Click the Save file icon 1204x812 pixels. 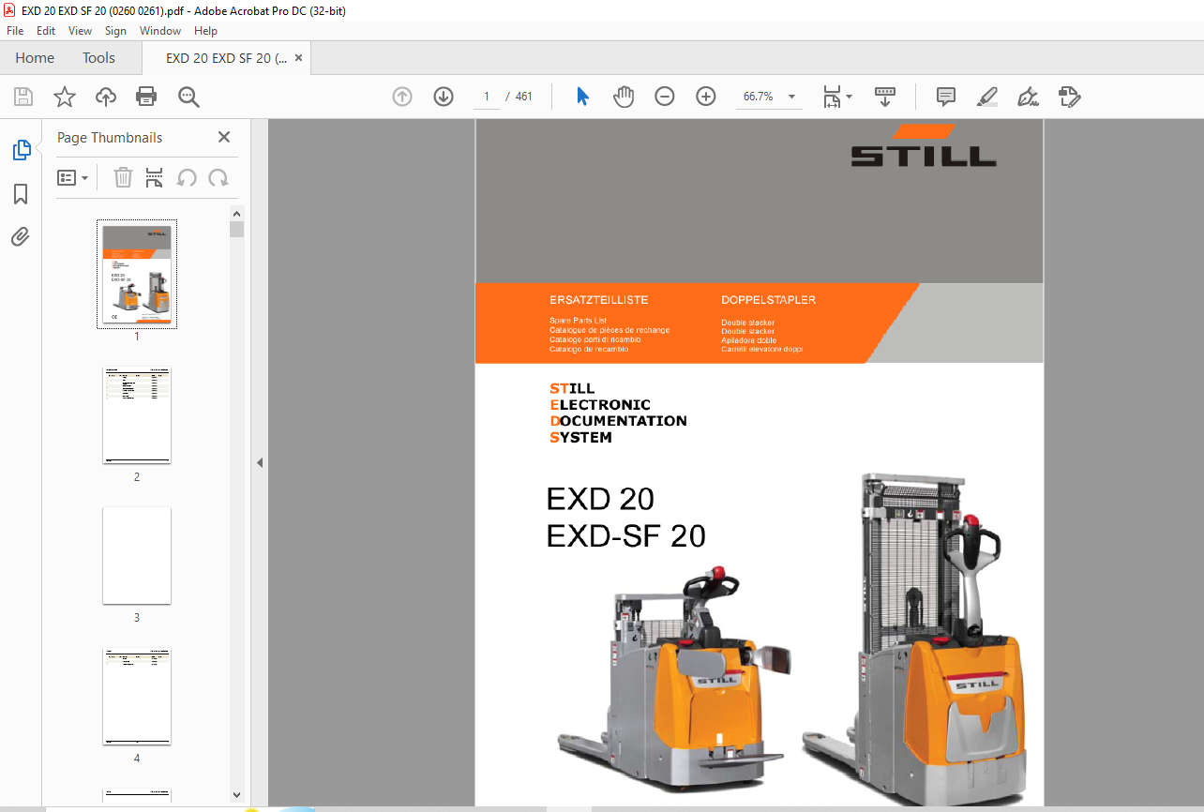pyautogui.click(x=23, y=97)
